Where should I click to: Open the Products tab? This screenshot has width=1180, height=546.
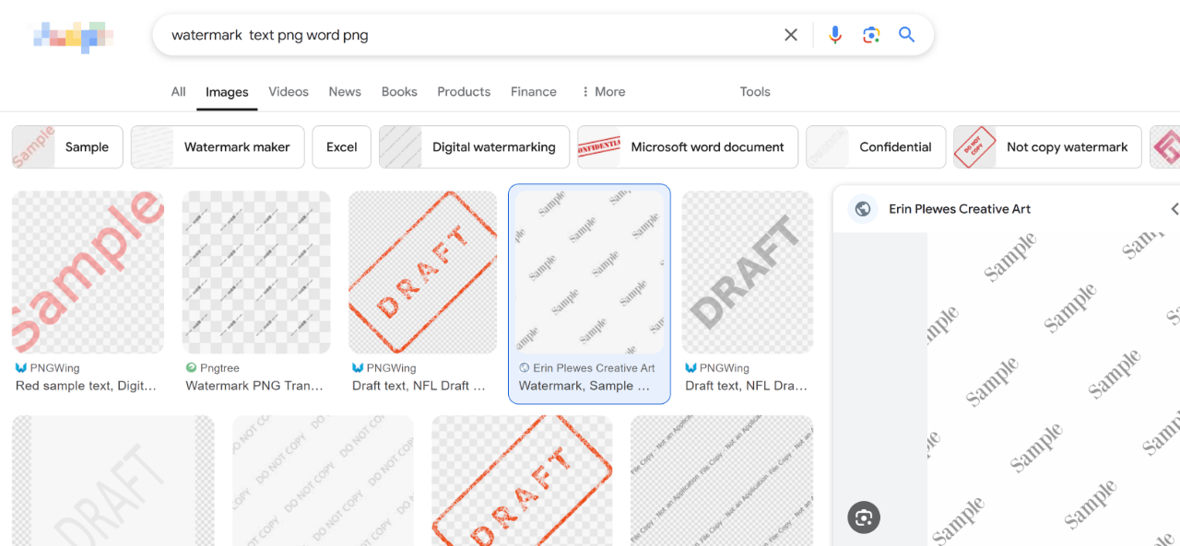(464, 92)
